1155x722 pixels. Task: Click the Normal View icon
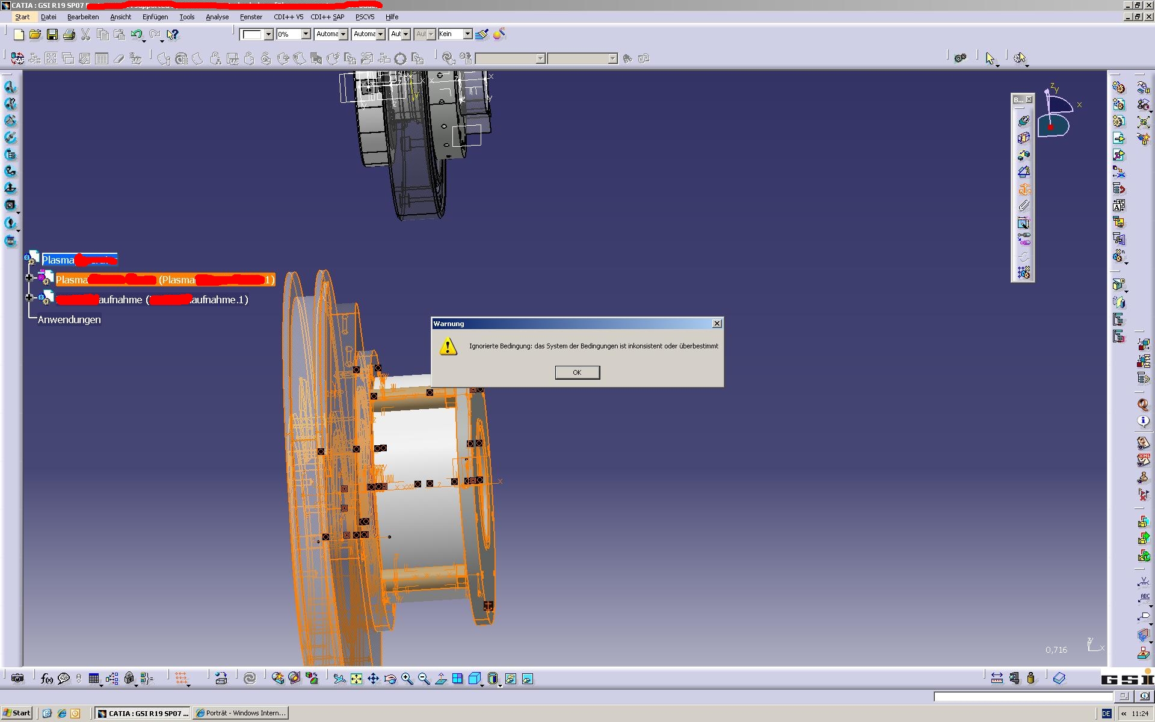tap(441, 679)
